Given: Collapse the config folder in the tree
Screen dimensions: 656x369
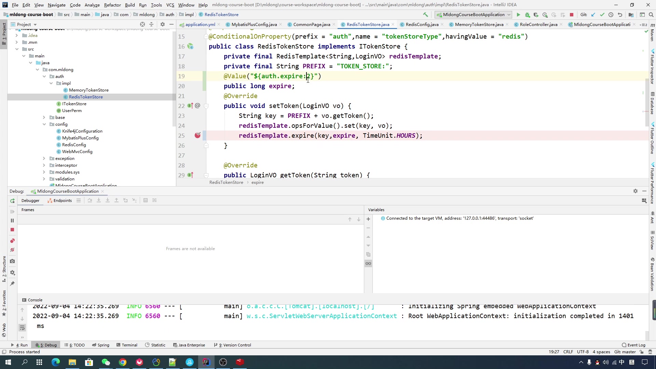Looking at the screenshot, I should coord(44,124).
